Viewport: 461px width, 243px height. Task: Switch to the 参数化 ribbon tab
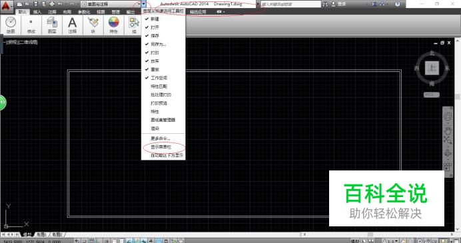coord(84,12)
